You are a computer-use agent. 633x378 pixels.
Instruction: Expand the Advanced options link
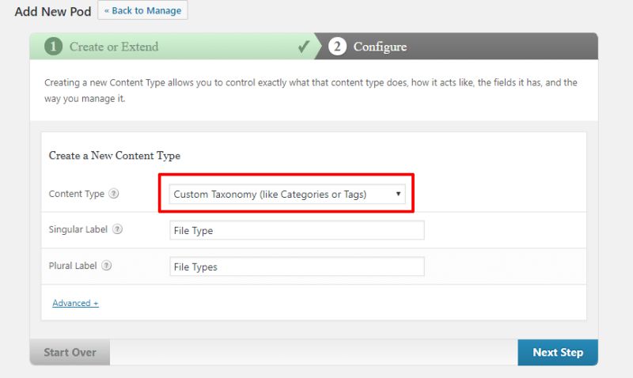point(75,303)
